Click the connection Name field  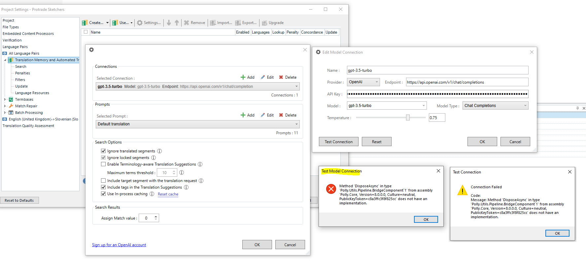[437, 70]
